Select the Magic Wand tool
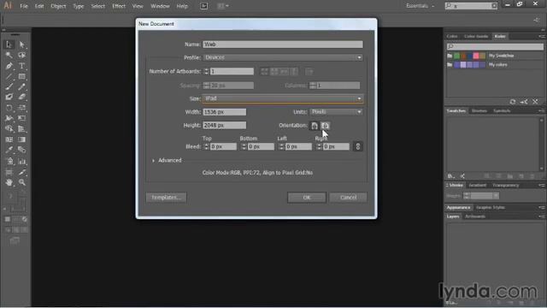 (9, 55)
